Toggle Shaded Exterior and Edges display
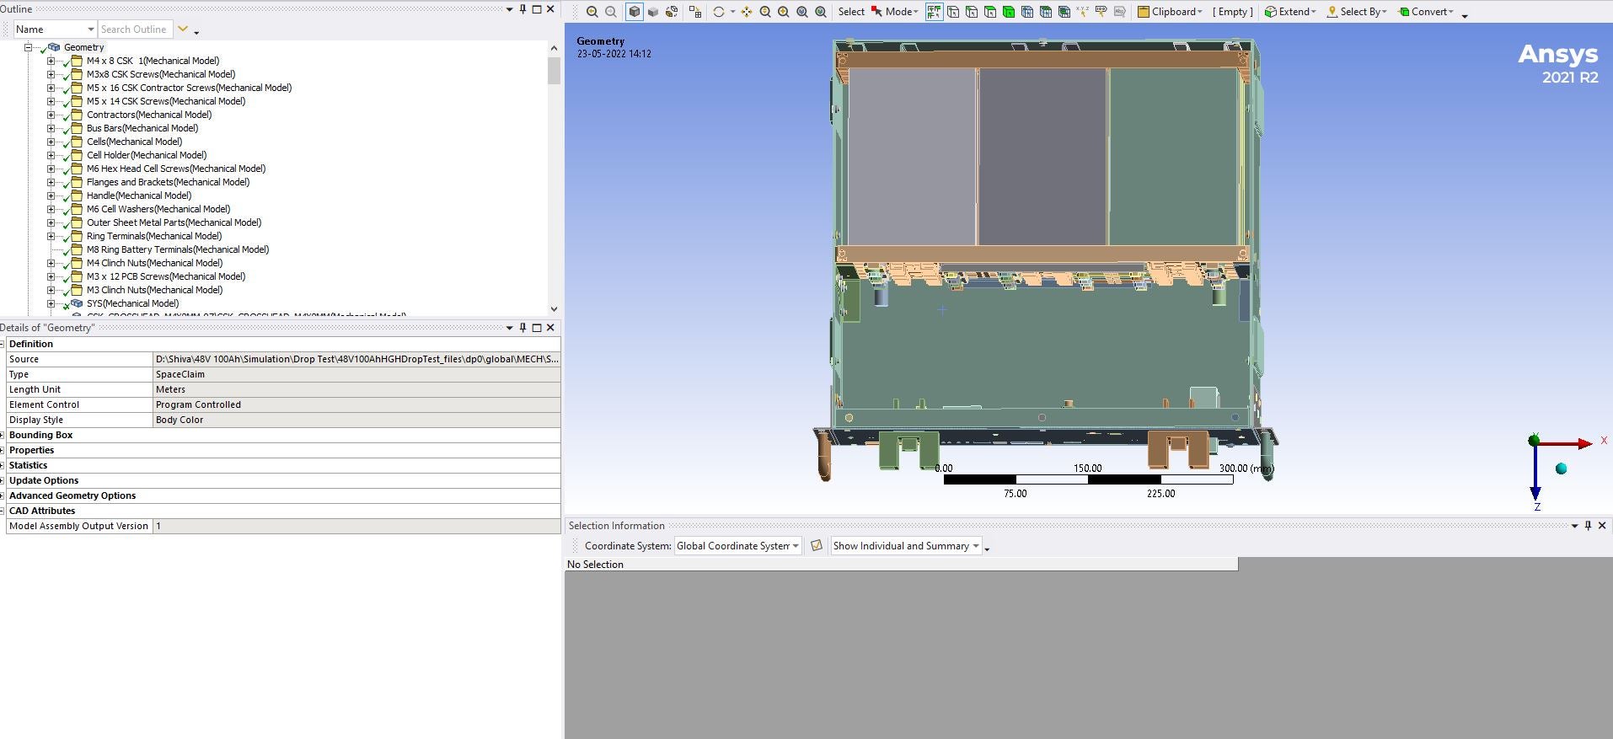The width and height of the screenshot is (1613, 739). pyautogui.click(x=635, y=12)
